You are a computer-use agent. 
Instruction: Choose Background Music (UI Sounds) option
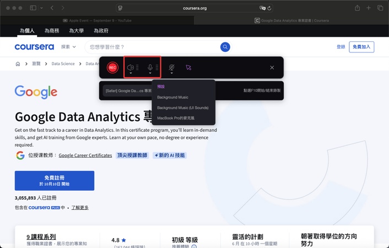pos(182,108)
